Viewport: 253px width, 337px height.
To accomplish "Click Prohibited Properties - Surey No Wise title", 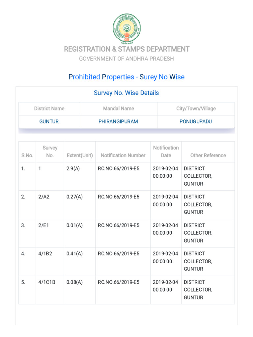I will [x=126, y=77].
